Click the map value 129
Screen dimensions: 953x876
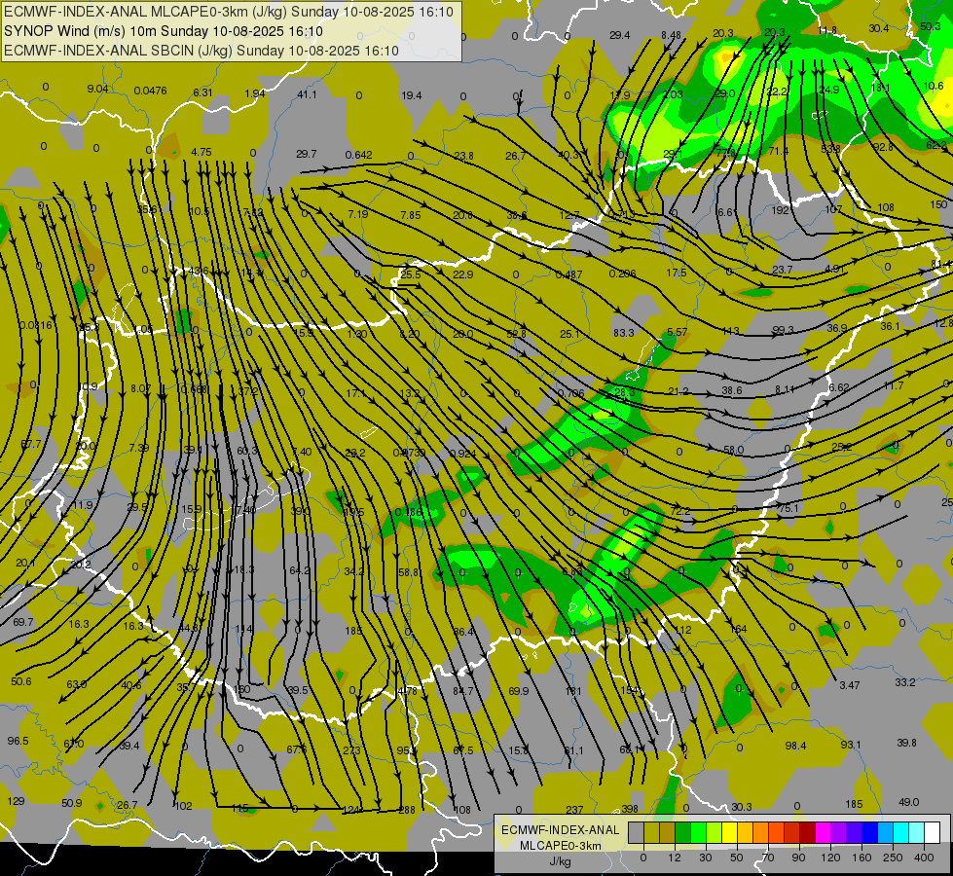(x=16, y=801)
